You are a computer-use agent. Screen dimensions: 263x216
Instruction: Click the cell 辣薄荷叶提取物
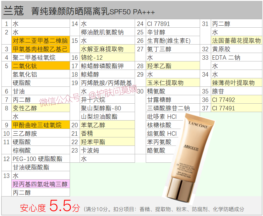pyautogui.click(x=236, y=83)
